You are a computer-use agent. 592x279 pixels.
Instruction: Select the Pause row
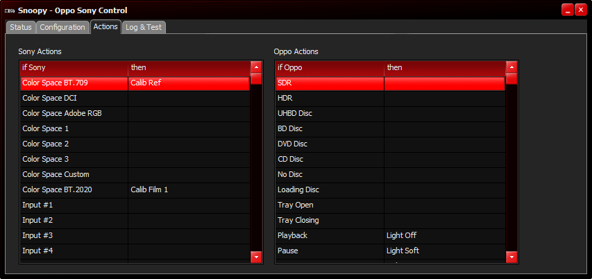[x=391, y=251]
